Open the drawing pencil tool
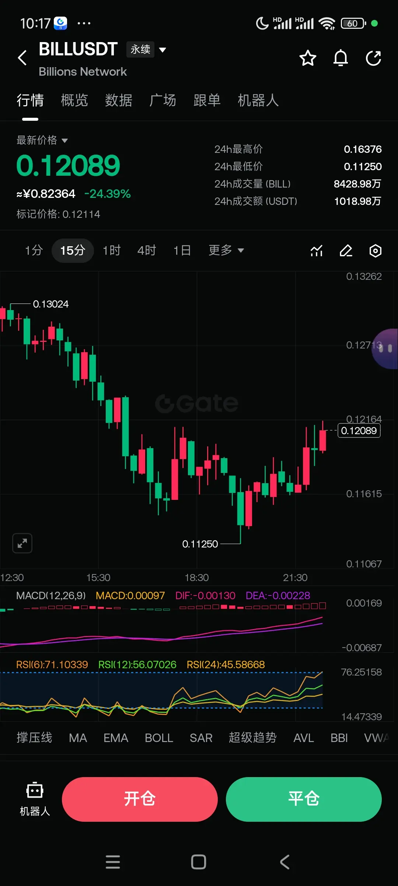398x886 pixels. (x=346, y=251)
